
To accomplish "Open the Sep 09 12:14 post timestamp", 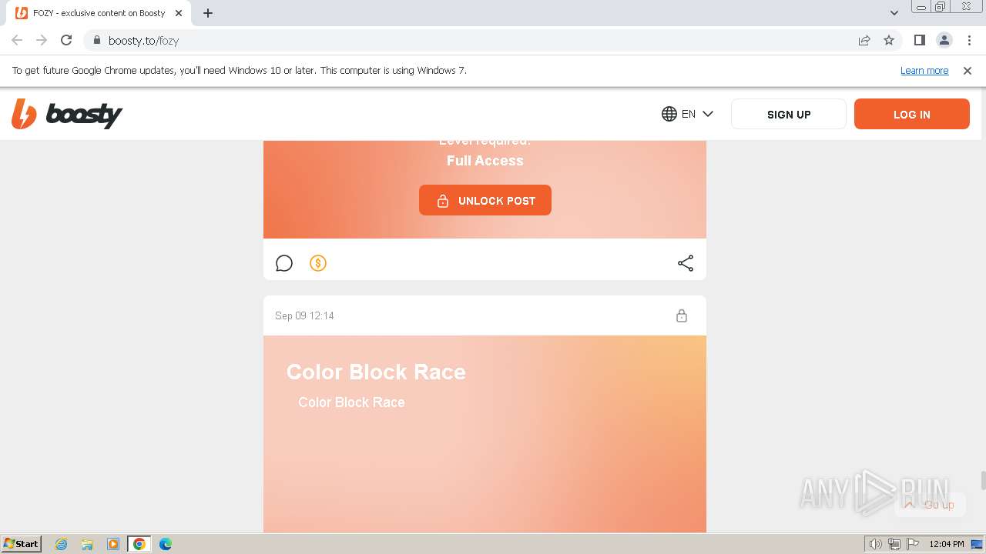I will coord(304,315).
